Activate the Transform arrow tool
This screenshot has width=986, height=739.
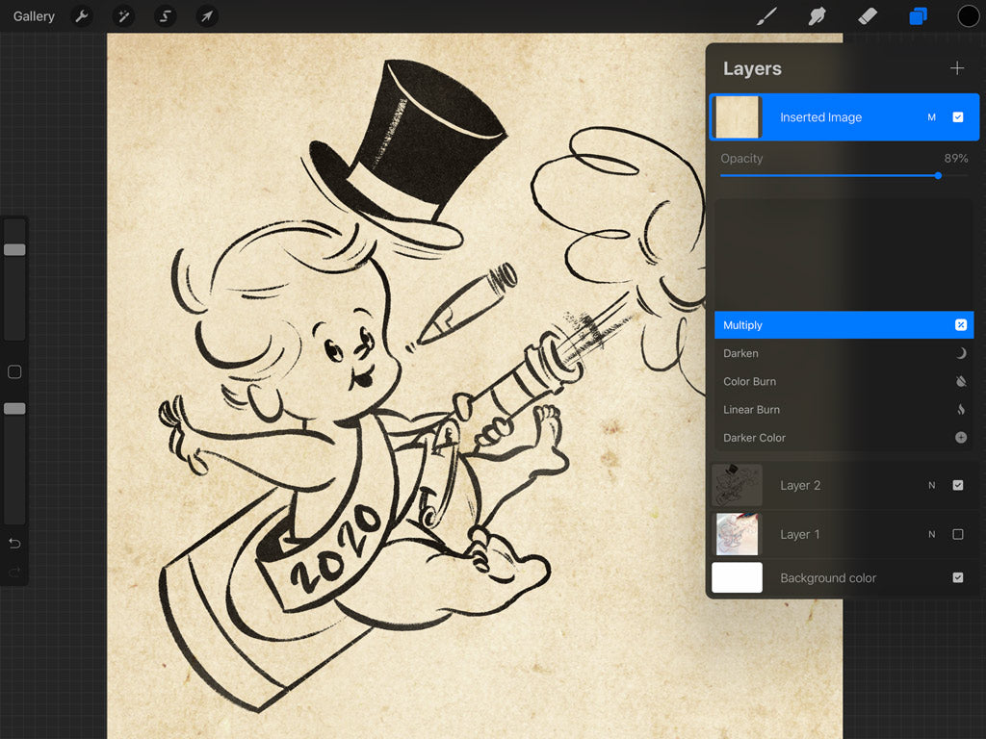(206, 16)
